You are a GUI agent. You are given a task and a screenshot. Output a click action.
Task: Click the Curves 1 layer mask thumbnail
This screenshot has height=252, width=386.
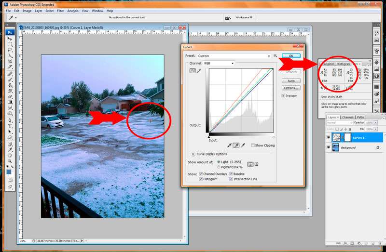coord(347,137)
